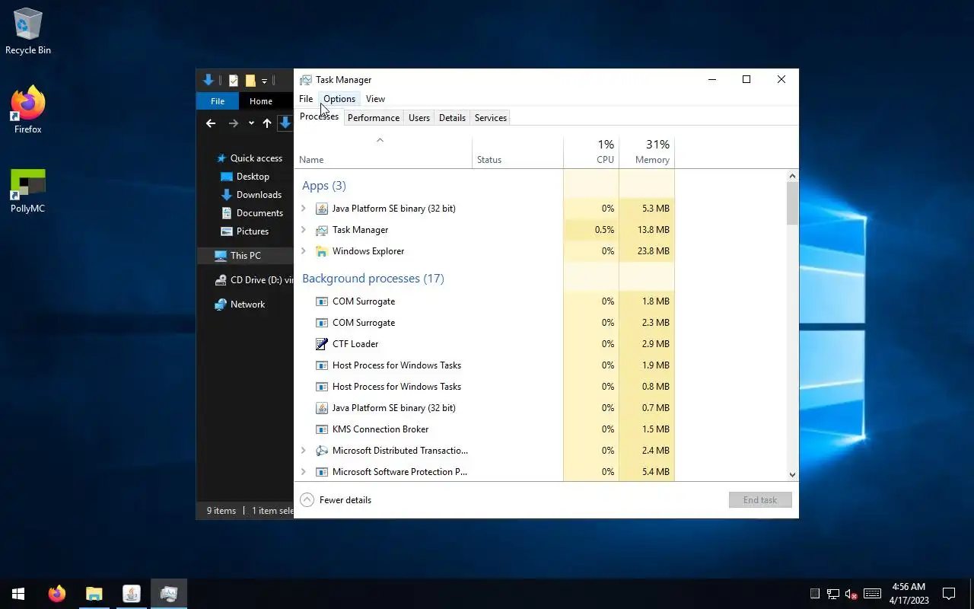Switch to the Performance tab

(x=374, y=118)
